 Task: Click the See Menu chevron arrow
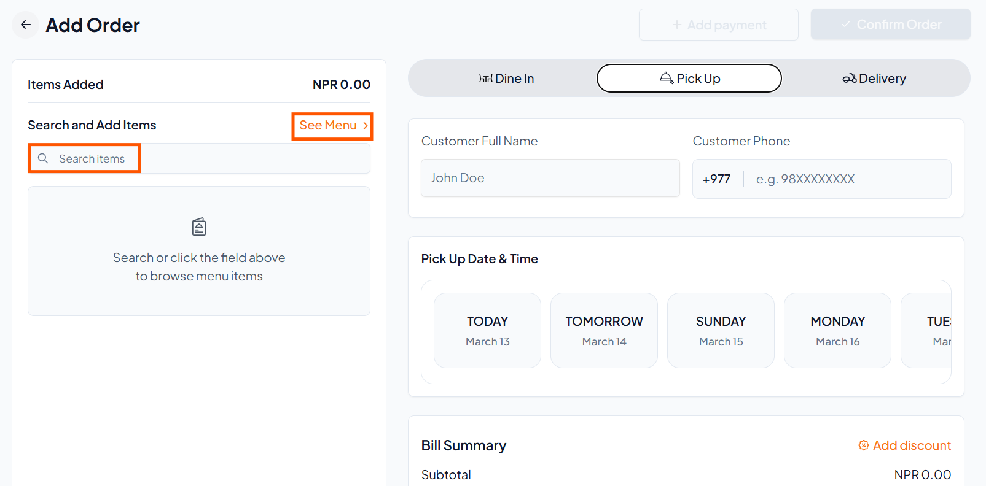click(366, 126)
